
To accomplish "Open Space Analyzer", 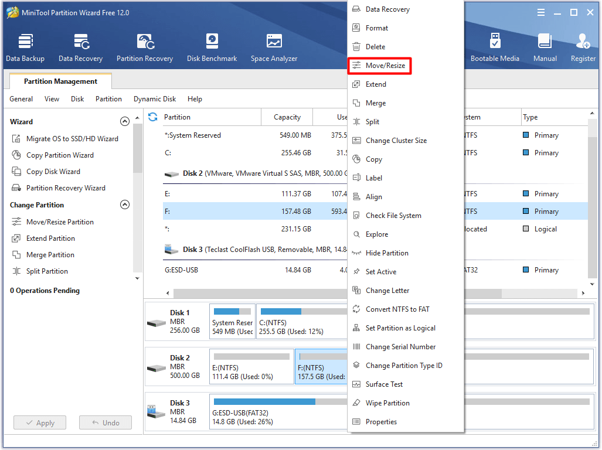I will [274, 48].
